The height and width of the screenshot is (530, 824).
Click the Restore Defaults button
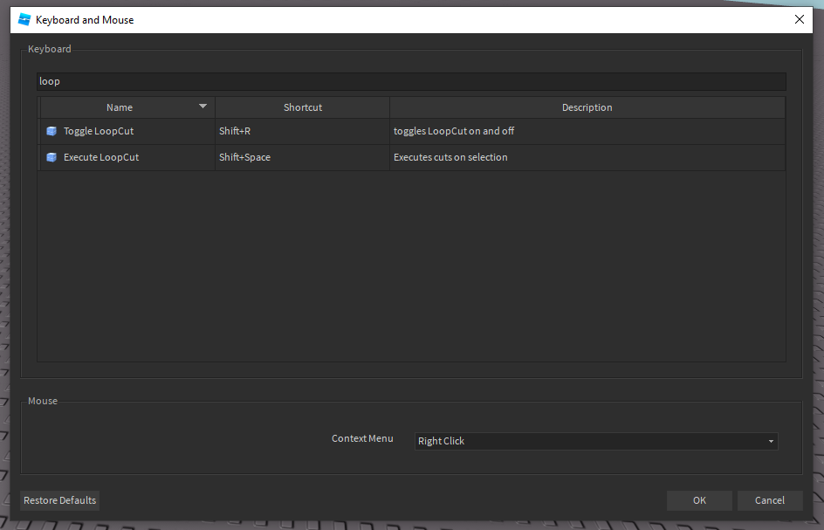[x=60, y=500]
